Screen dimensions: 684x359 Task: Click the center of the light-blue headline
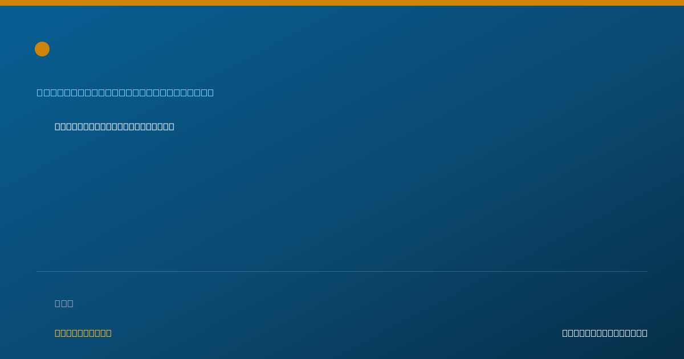125,92
